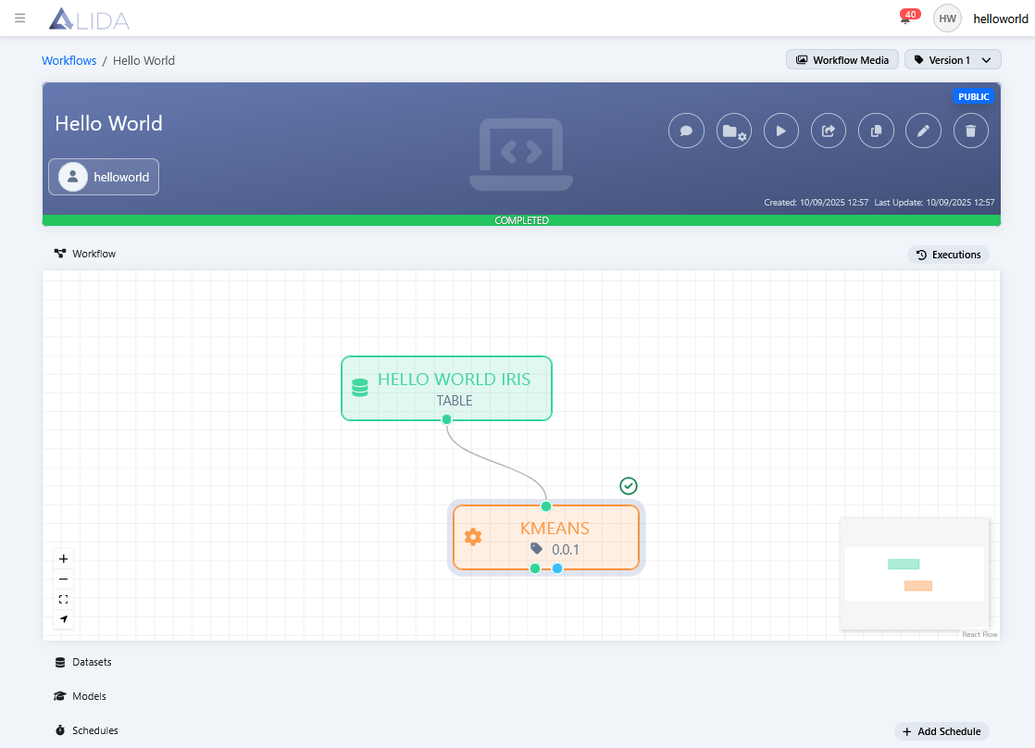Edit the workflow with pencil icon
Screen dimensions: 1035x748
pyautogui.click(x=924, y=131)
